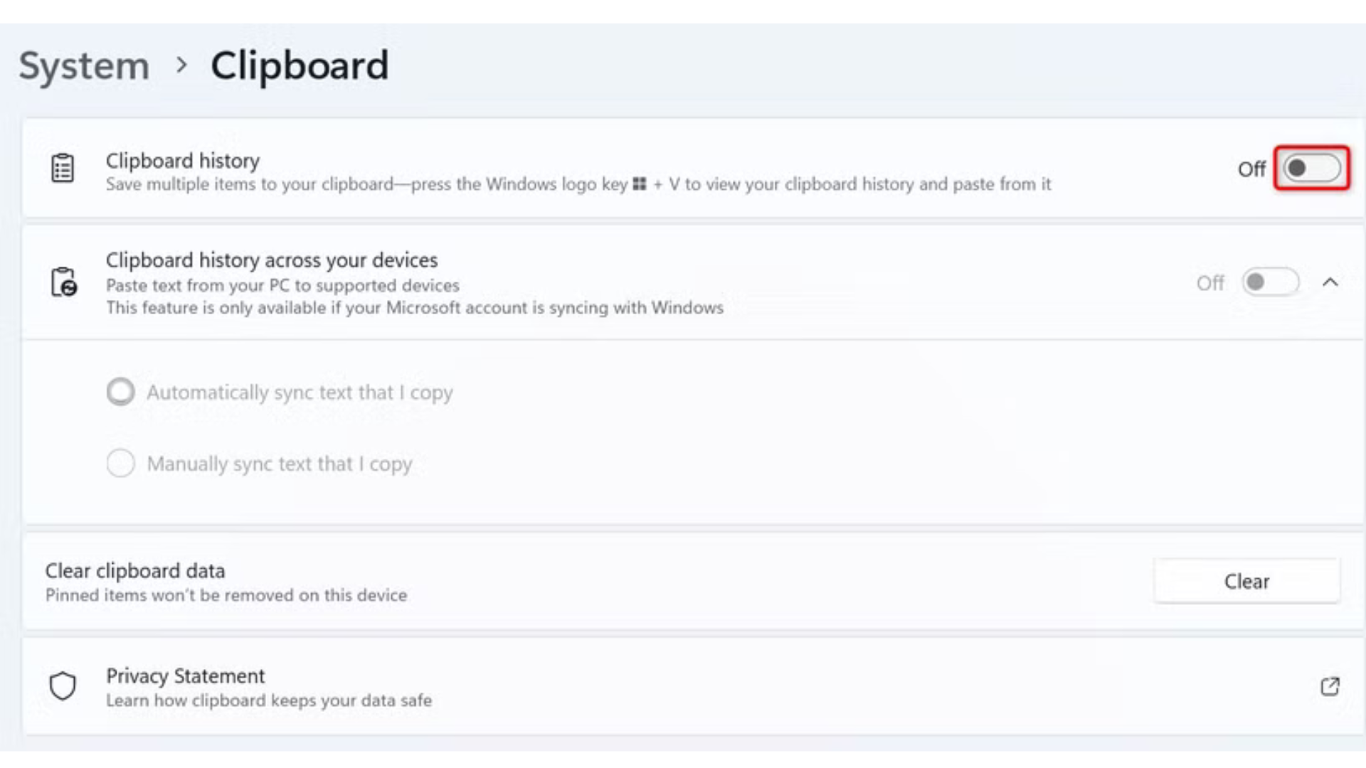This screenshot has height=768, width=1366.
Task: Open the Privacy Statement link
Action: pos(185,676)
